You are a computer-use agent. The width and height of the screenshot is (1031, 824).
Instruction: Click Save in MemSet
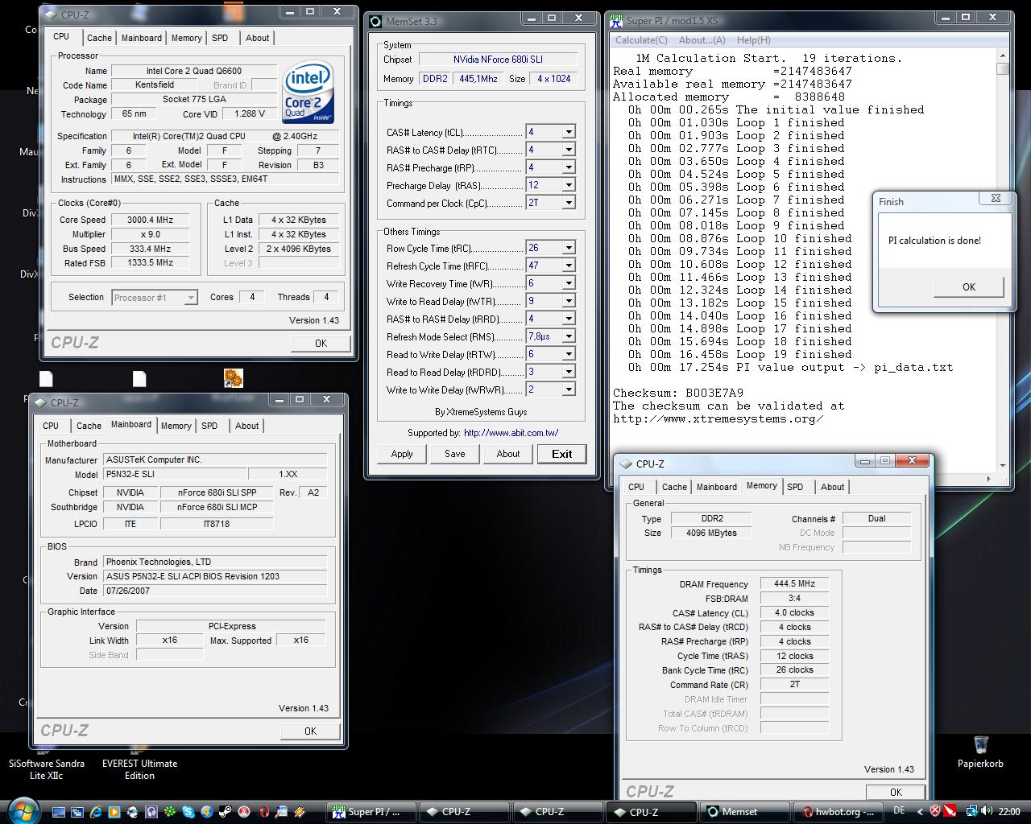click(x=454, y=454)
